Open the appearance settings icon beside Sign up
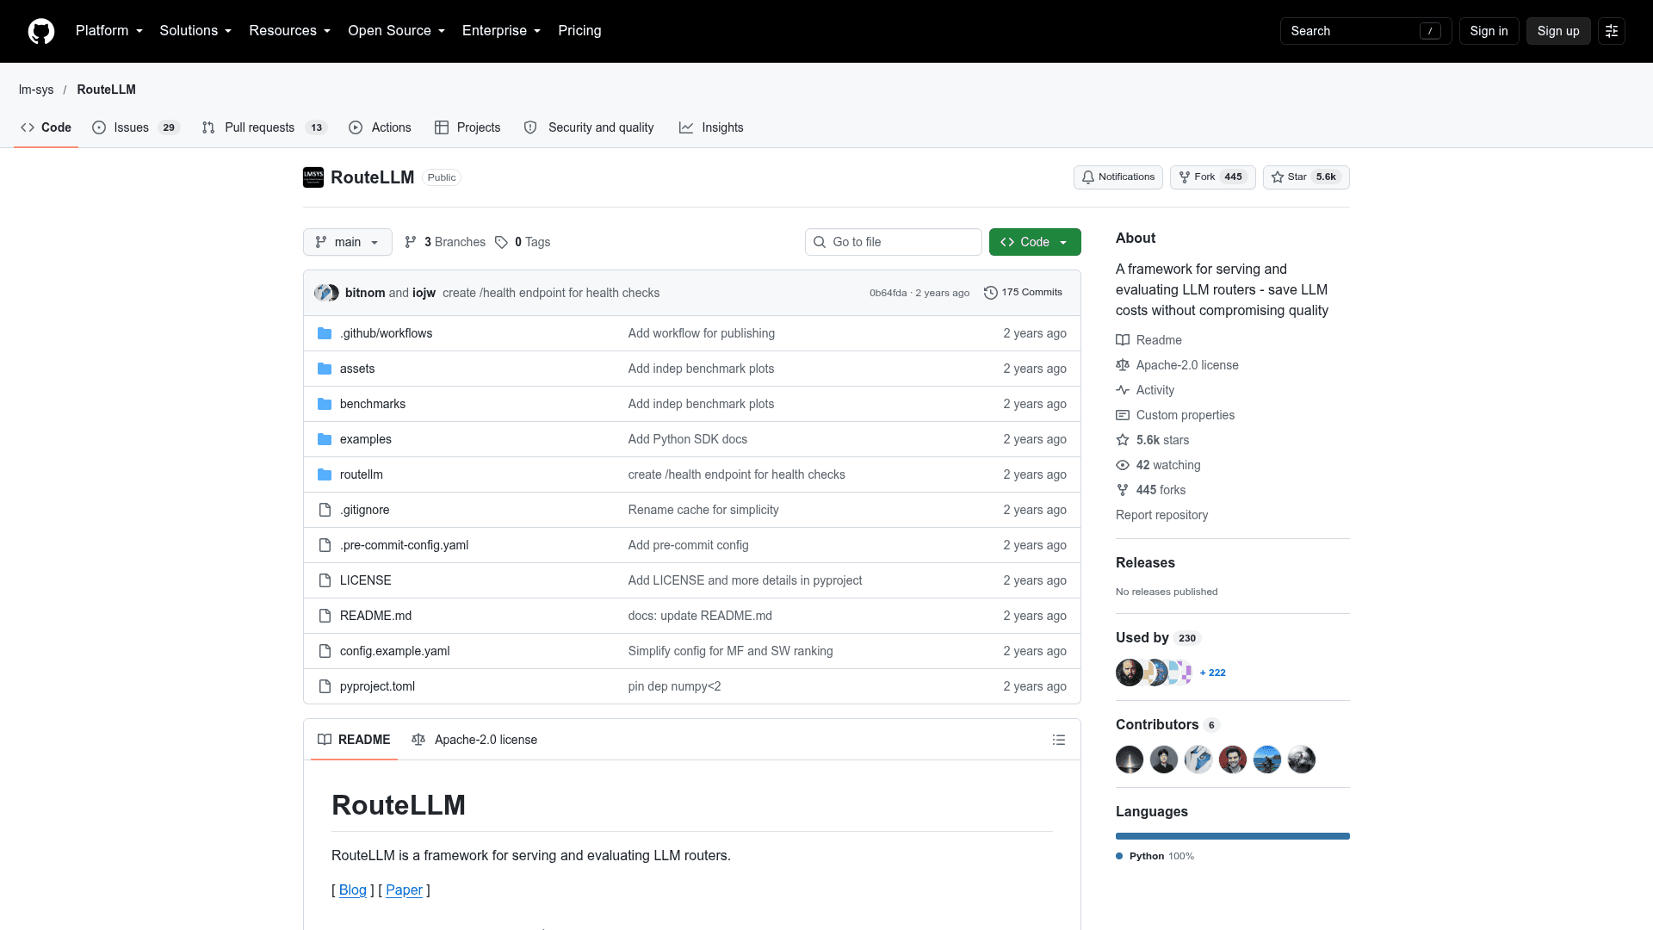The height and width of the screenshot is (930, 1653). pos(1612,31)
